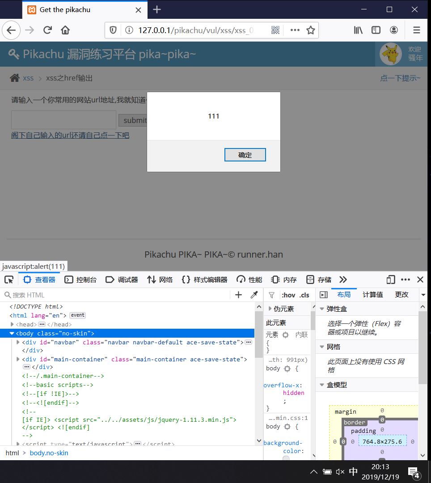Toggle the :hov pseudo-class panel

[x=288, y=295]
